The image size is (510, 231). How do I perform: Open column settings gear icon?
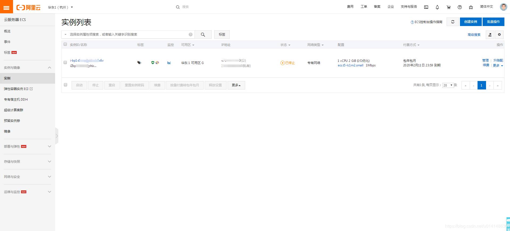499,35
